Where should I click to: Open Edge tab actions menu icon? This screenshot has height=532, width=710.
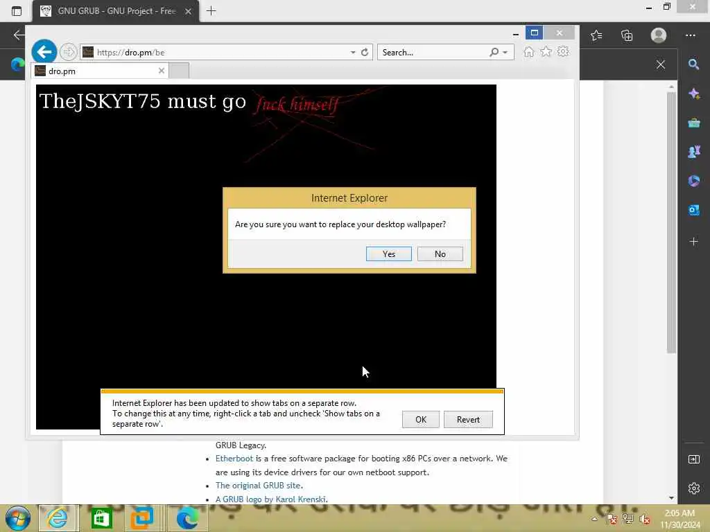(17, 11)
